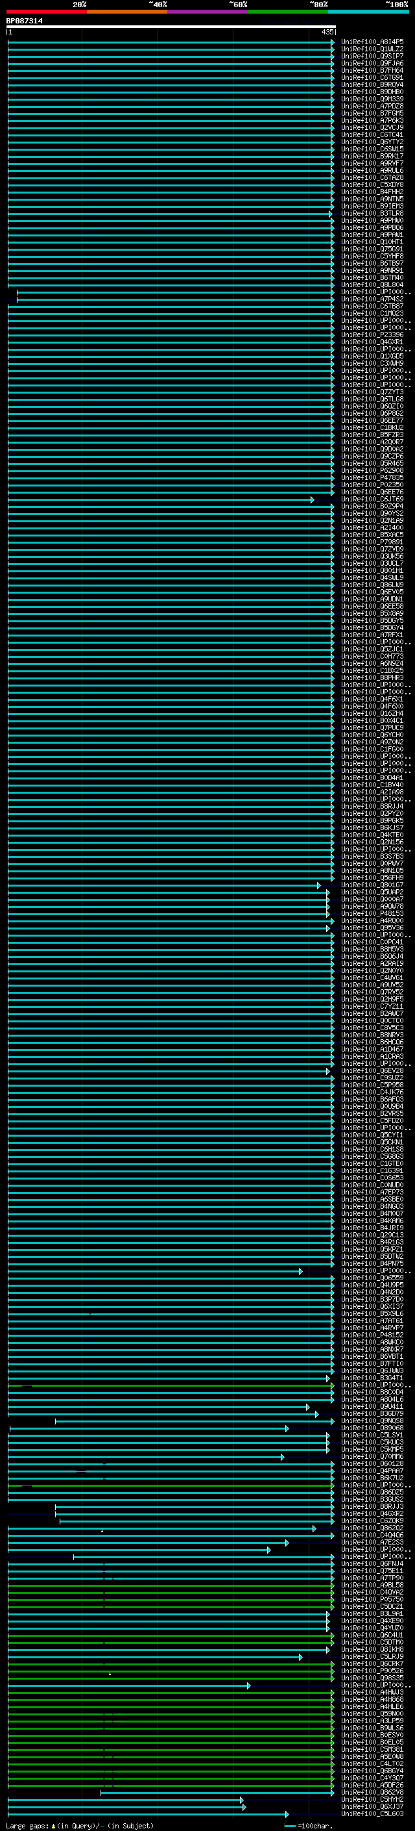
Task: Click the cyan ~100% identity legend bar
Action: pos(369,12)
